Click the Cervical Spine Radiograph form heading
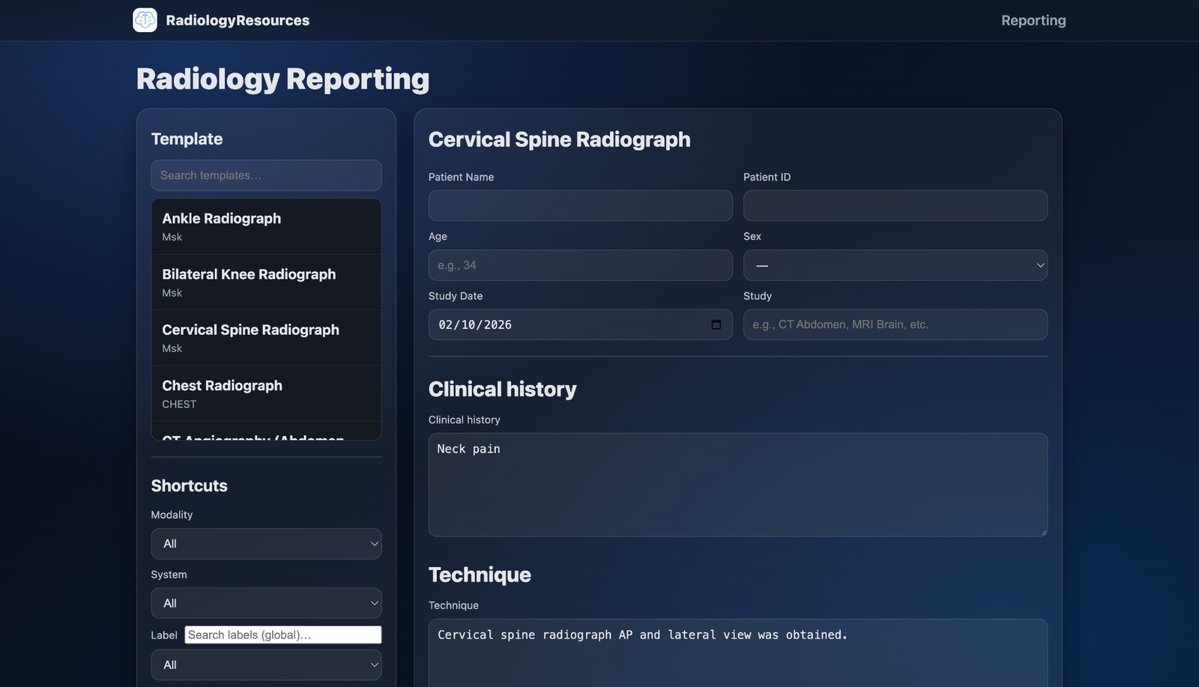1199x687 pixels. tap(559, 139)
